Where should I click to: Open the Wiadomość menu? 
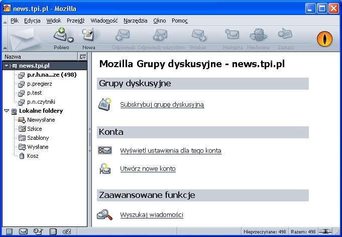click(104, 21)
